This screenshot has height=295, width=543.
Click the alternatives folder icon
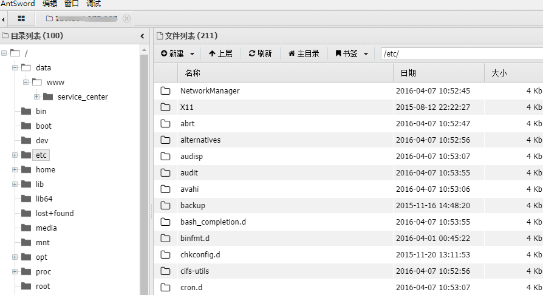(166, 140)
